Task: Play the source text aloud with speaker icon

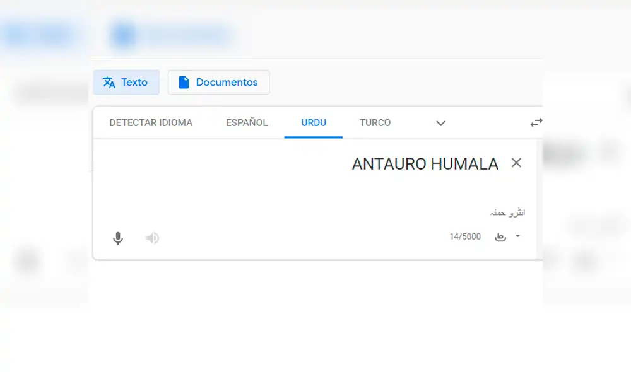Action: tap(151, 238)
